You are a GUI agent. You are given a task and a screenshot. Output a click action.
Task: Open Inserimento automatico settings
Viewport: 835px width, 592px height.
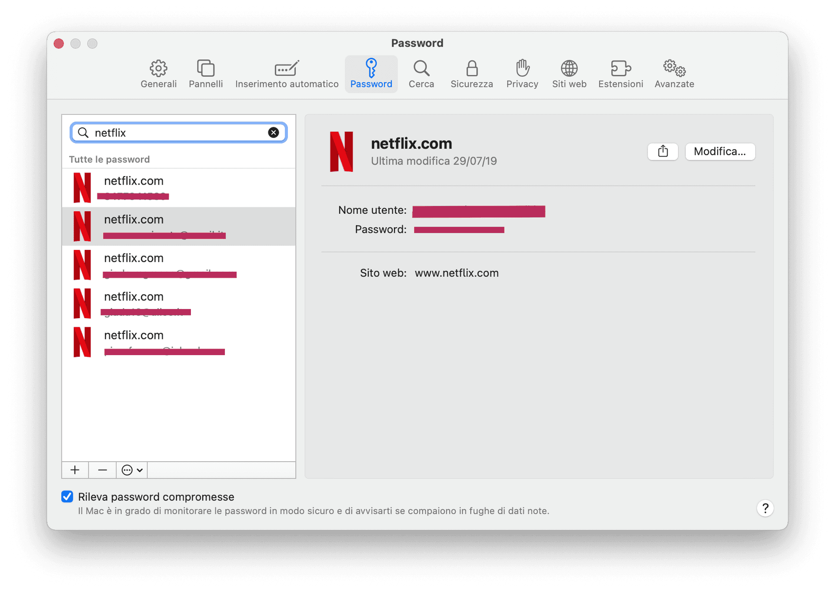coord(287,74)
